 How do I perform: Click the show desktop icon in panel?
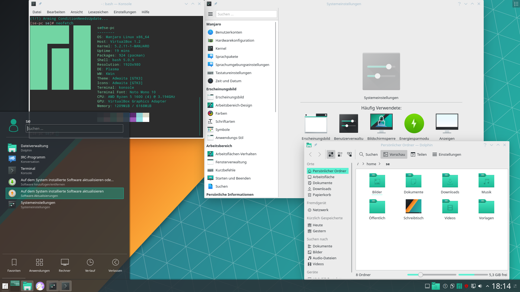(427, 286)
